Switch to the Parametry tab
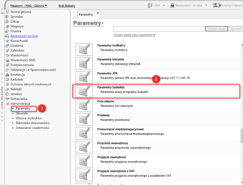Viewport: 243px width, 185px height. tap(86, 14)
